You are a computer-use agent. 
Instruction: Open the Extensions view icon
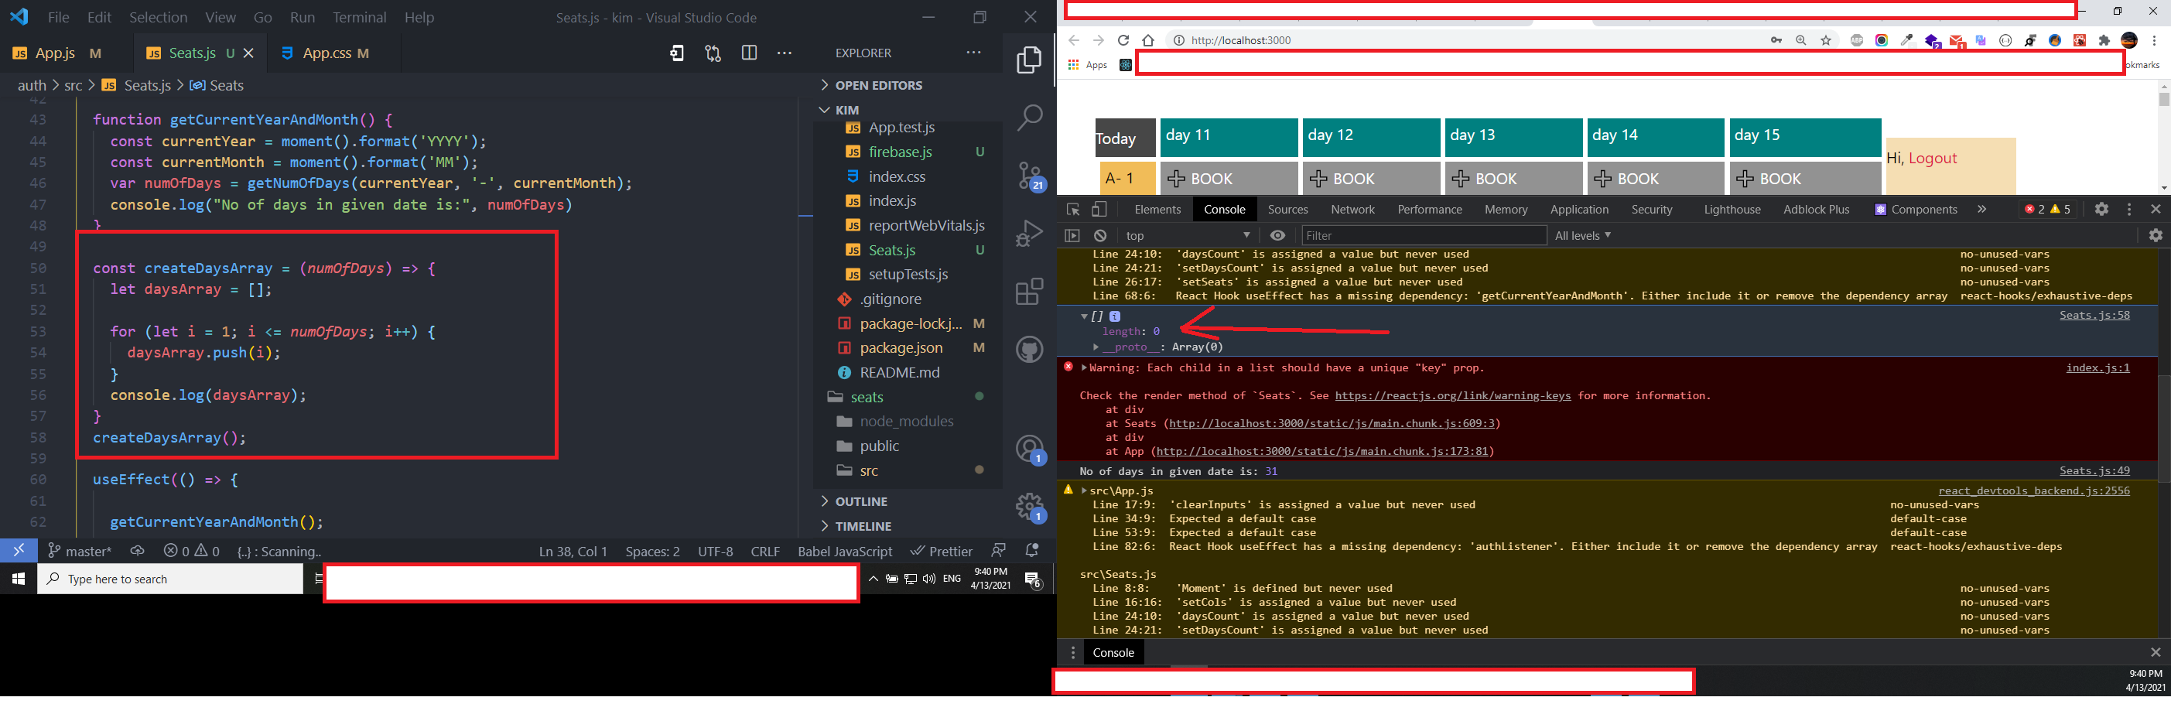click(1029, 292)
